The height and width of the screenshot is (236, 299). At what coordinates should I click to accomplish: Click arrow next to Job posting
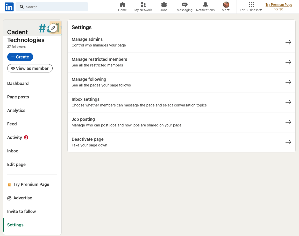288,122
